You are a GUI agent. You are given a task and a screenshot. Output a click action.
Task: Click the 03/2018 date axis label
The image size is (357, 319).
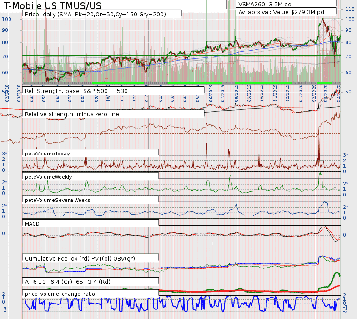(x=19, y=93)
